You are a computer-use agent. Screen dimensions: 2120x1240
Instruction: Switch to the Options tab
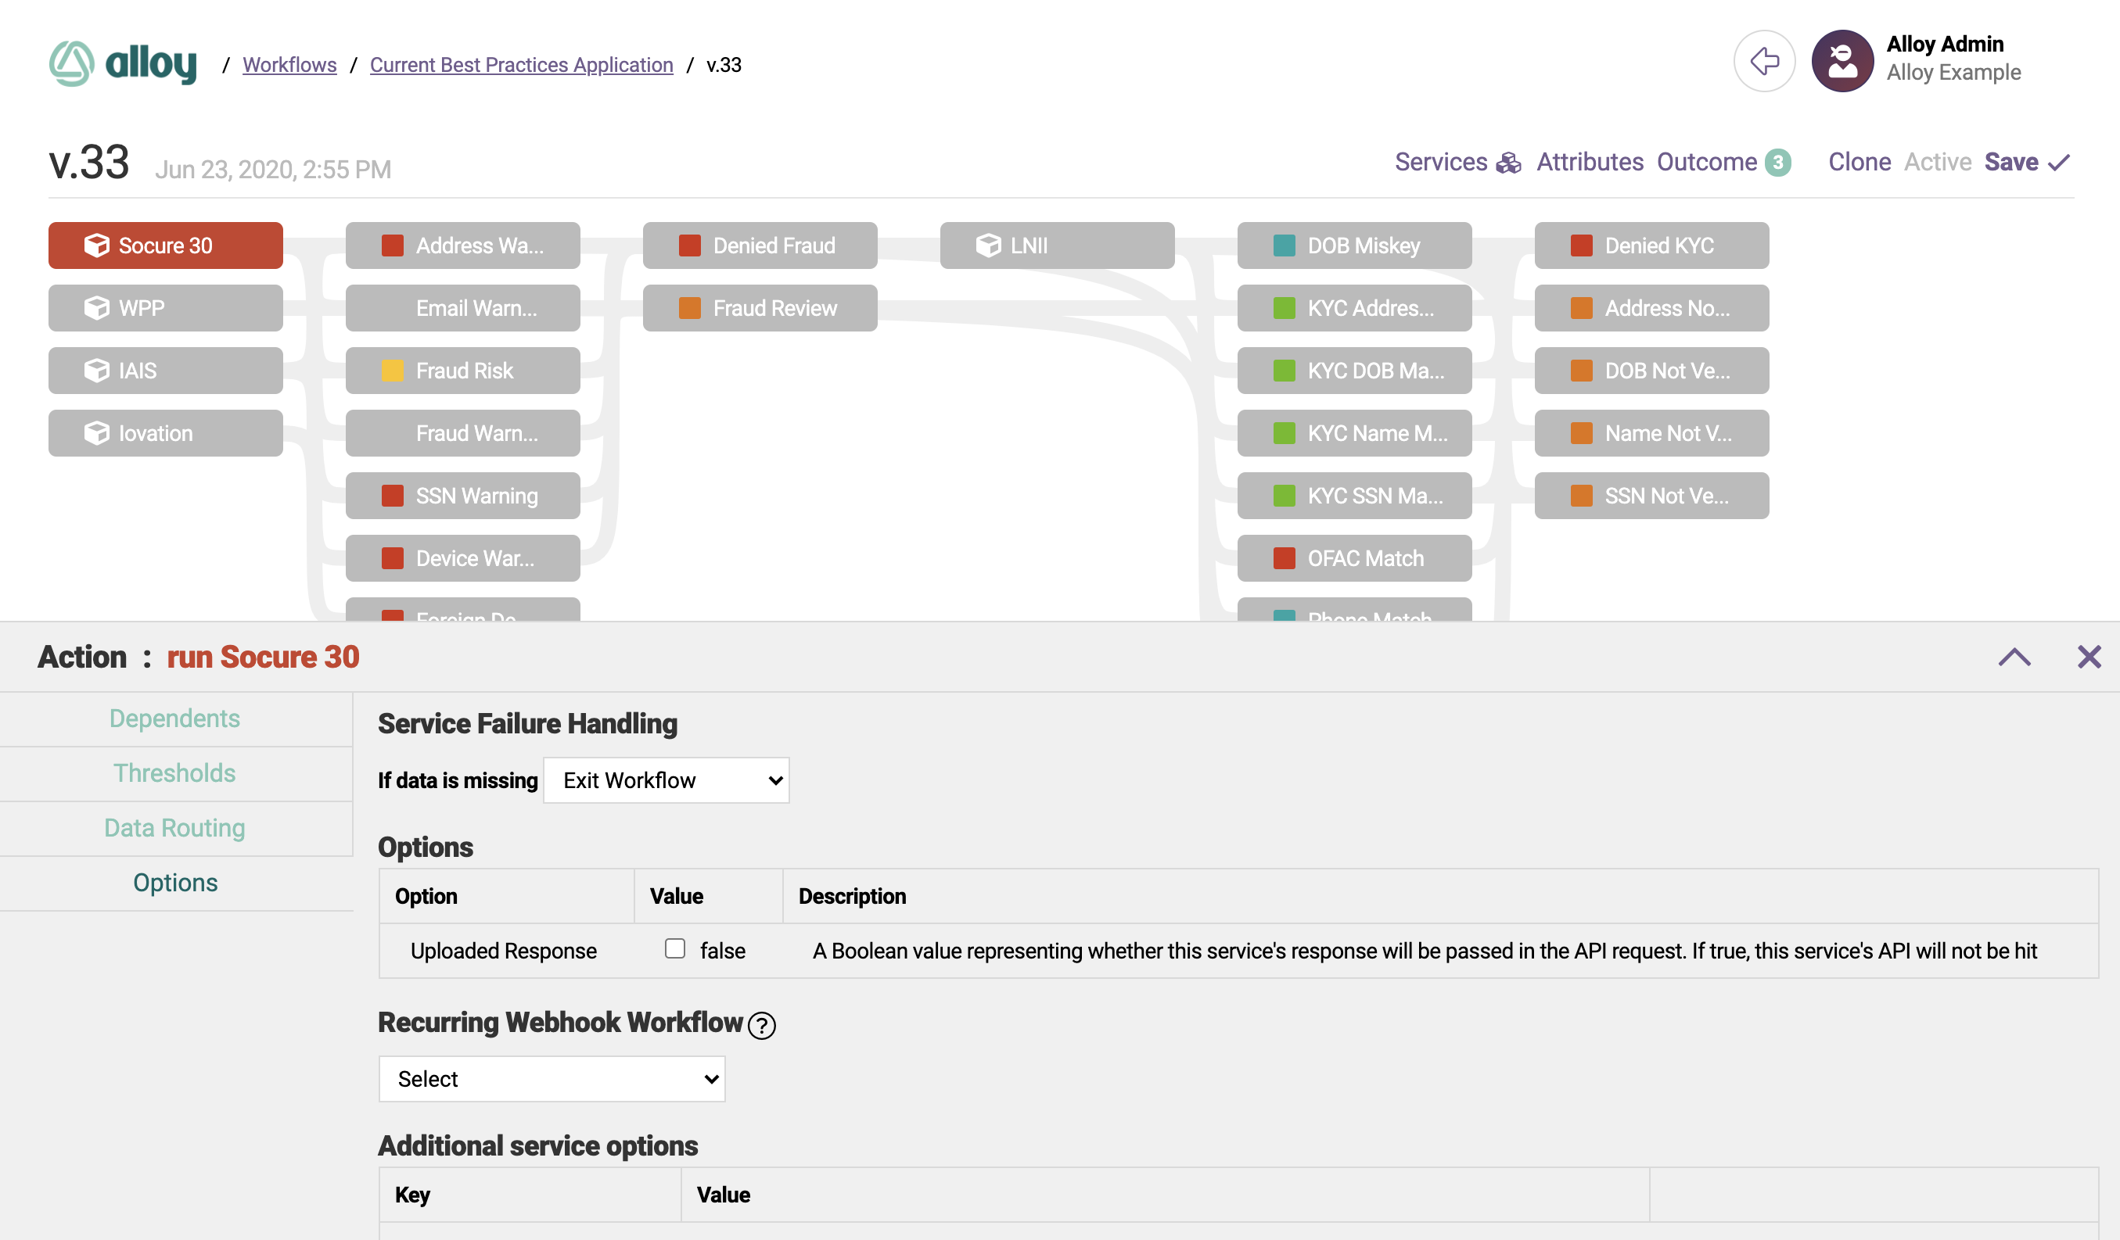(175, 883)
